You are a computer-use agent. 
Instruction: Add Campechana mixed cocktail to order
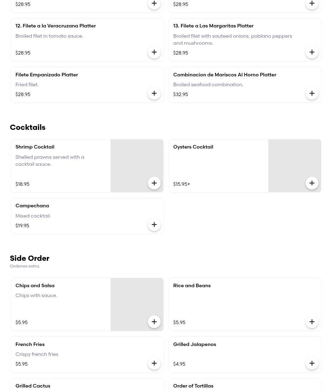point(154,225)
